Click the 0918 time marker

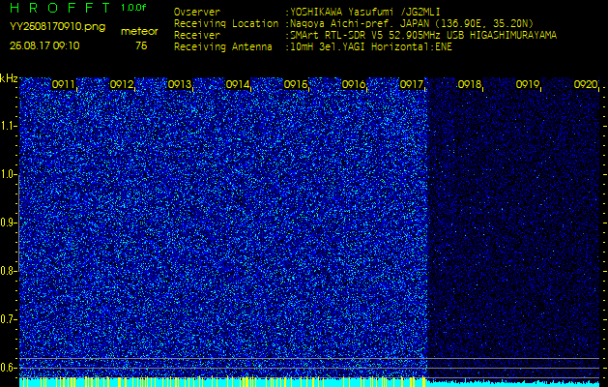pyautogui.click(x=470, y=84)
